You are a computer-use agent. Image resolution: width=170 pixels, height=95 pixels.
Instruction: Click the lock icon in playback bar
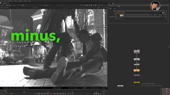pos(98,94)
